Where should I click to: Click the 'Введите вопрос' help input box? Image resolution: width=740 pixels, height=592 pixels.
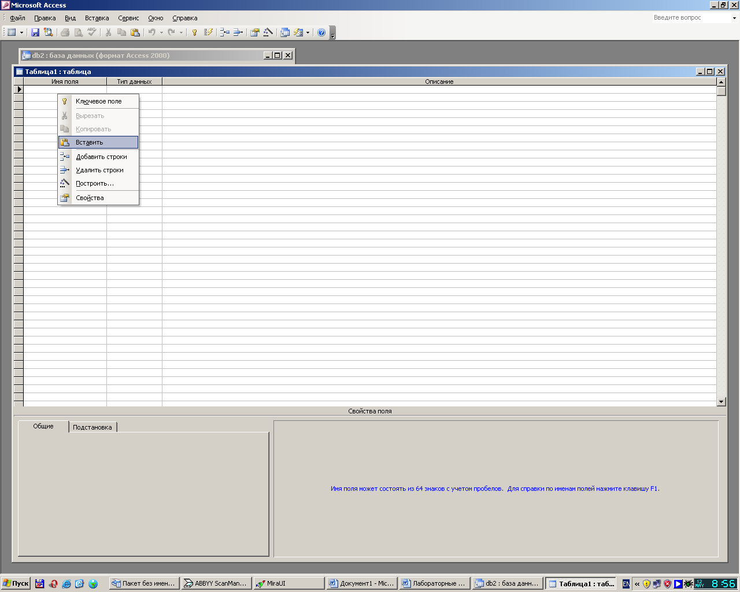tap(691, 18)
